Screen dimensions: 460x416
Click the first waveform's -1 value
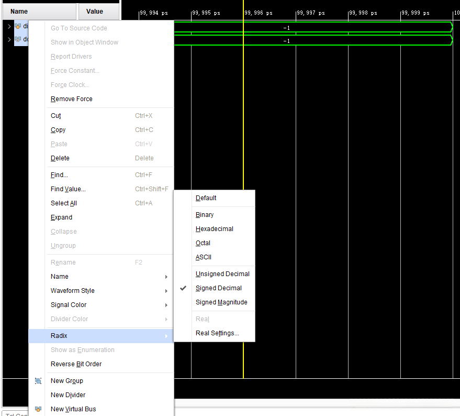pos(287,28)
